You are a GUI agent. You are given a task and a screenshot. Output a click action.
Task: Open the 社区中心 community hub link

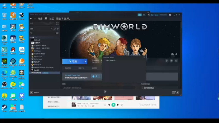[81, 68]
